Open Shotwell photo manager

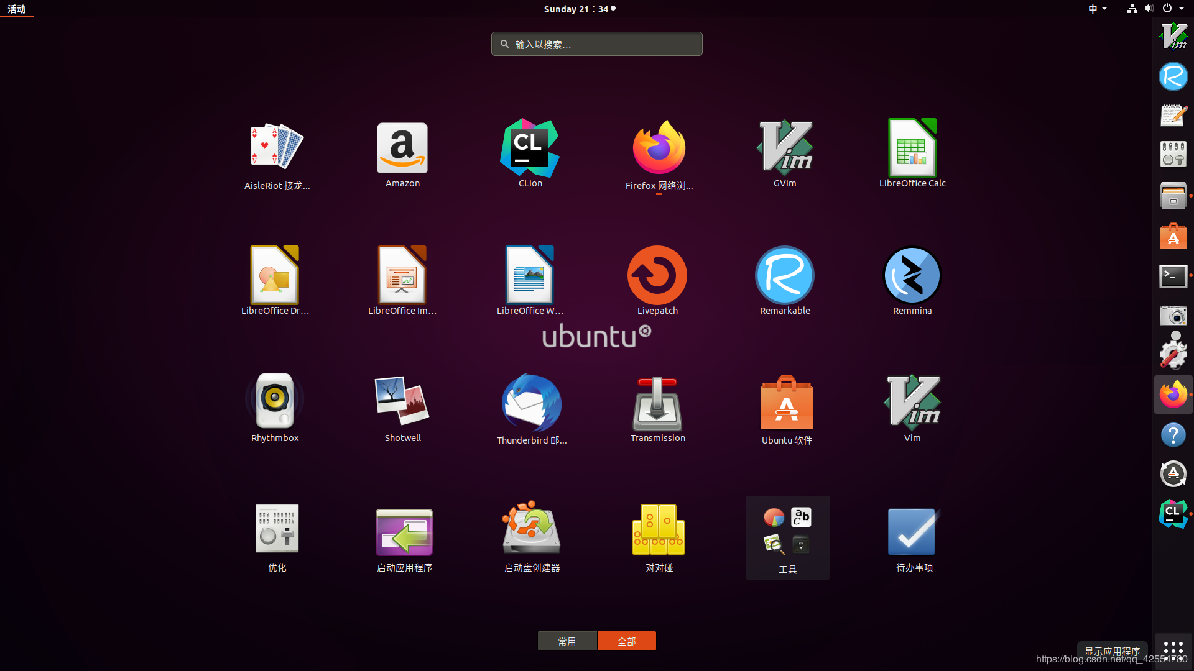[x=402, y=401]
